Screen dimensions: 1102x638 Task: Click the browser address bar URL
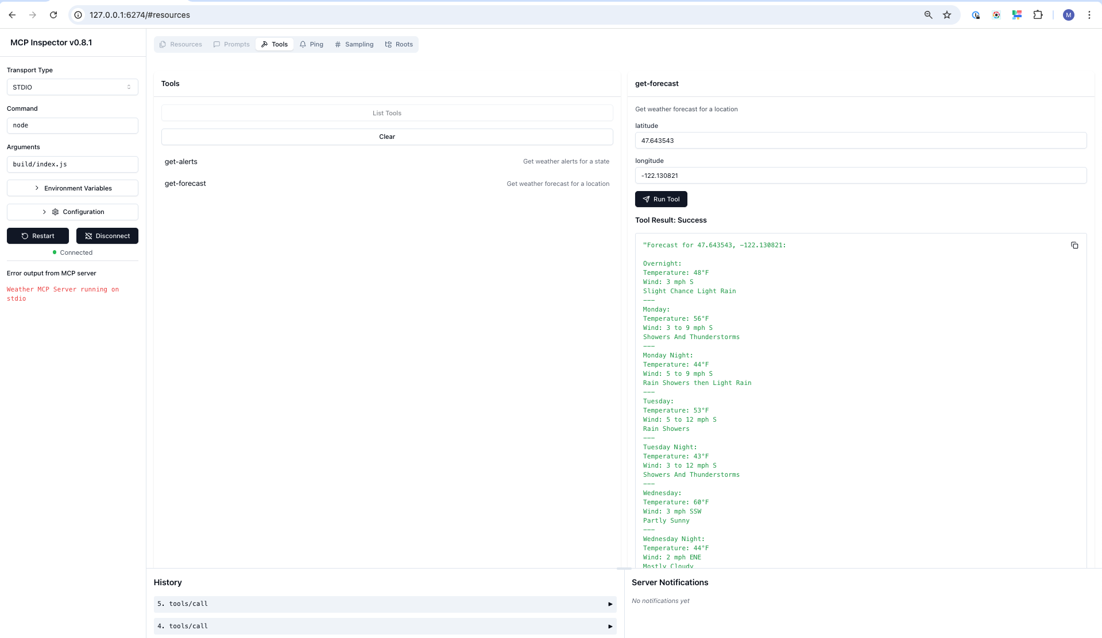(x=140, y=15)
